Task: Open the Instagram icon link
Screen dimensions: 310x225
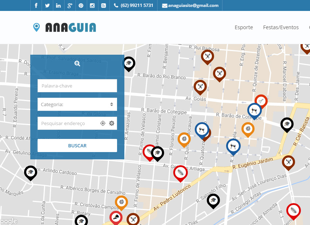Action: pos(92,5)
